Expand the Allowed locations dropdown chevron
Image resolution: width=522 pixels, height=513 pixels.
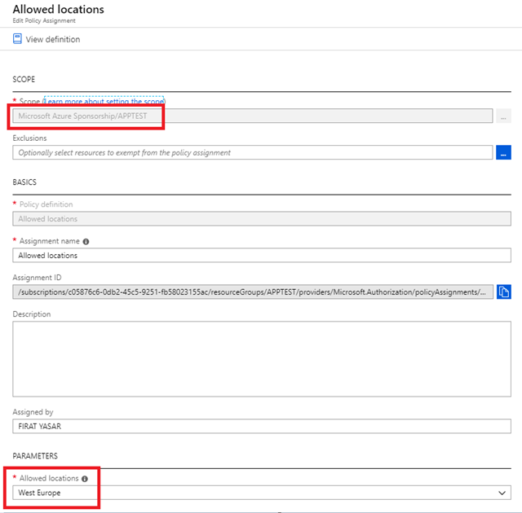tap(501, 493)
